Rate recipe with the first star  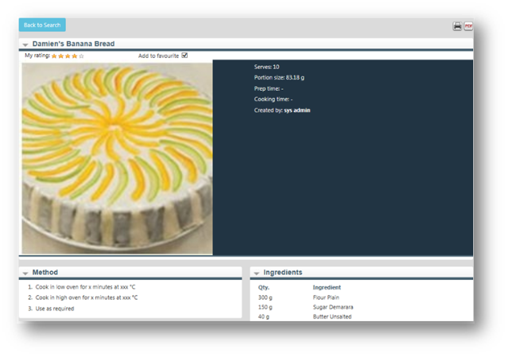pyautogui.click(x=54, y=56)
